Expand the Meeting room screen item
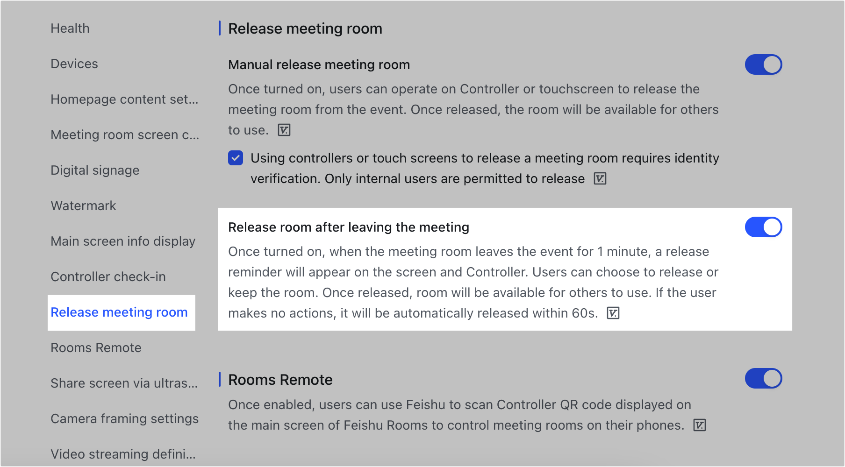This screenshot has height=467, width=845. 124,134
